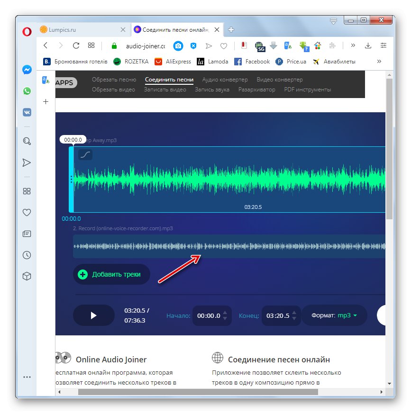Open VK in the Opera sidebar

[27, 112]
